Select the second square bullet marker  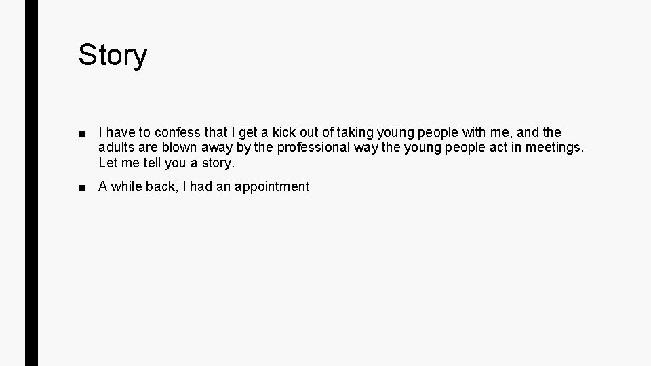point(82,188)
